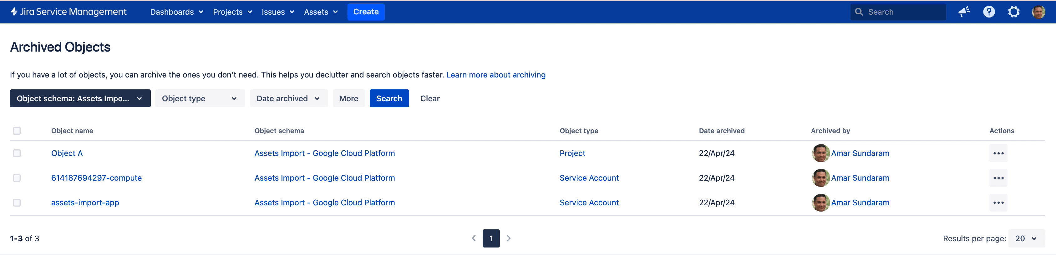Open the settings gear icon
This screenshot has width=1056, height=255.
(x=1014, y=12)
